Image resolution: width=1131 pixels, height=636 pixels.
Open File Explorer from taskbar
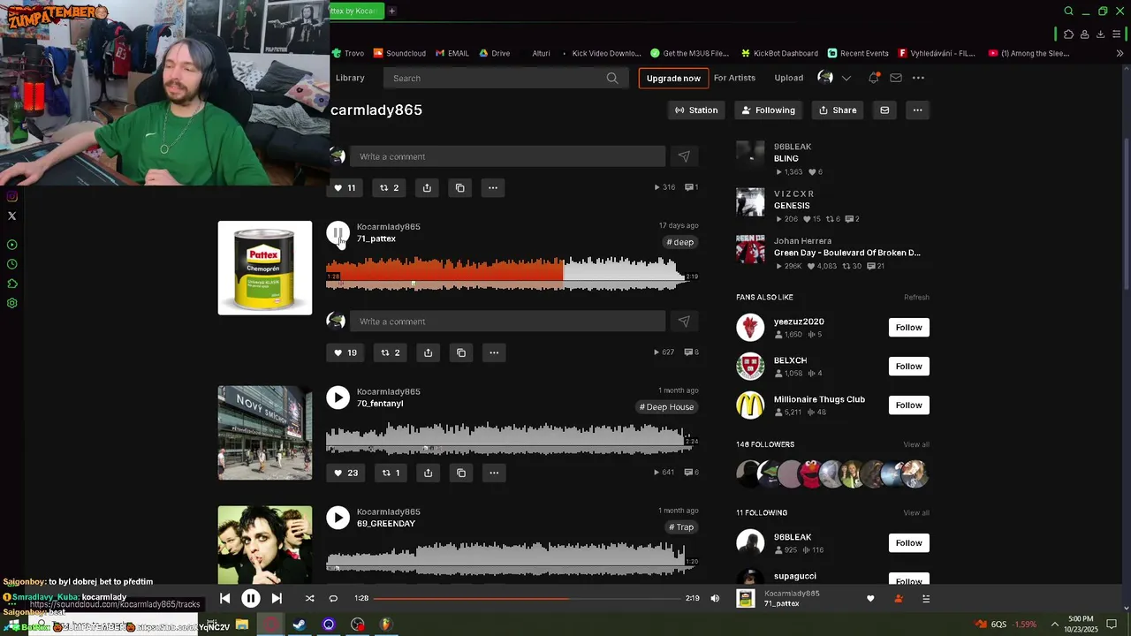[241, 625]
